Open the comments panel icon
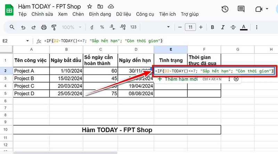 (241, 9)
